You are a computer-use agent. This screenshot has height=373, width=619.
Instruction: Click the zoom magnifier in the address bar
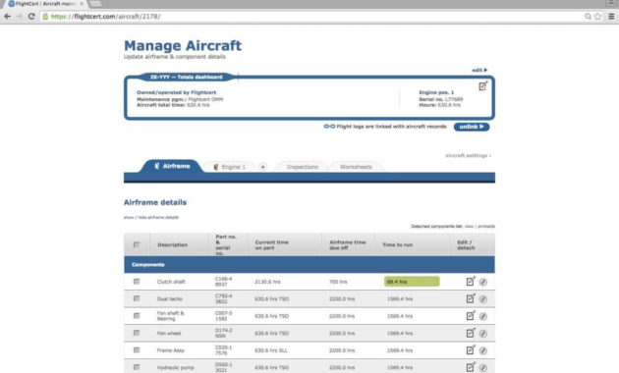(x=588, y=16)
